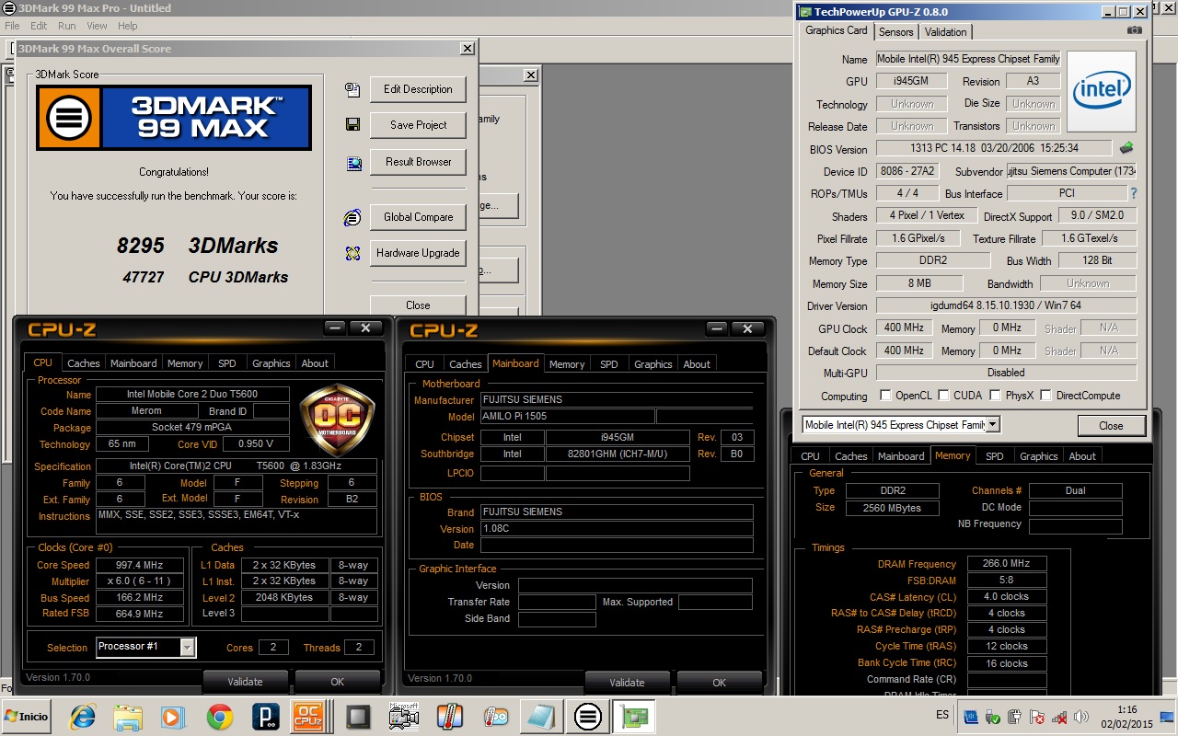Click the AMILO Pi 1505 model value
Screen dimensions: 1178x736
(x=567, y=417)
